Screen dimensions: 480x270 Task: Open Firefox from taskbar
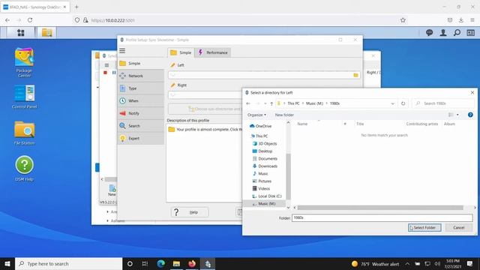pos(192,263)
